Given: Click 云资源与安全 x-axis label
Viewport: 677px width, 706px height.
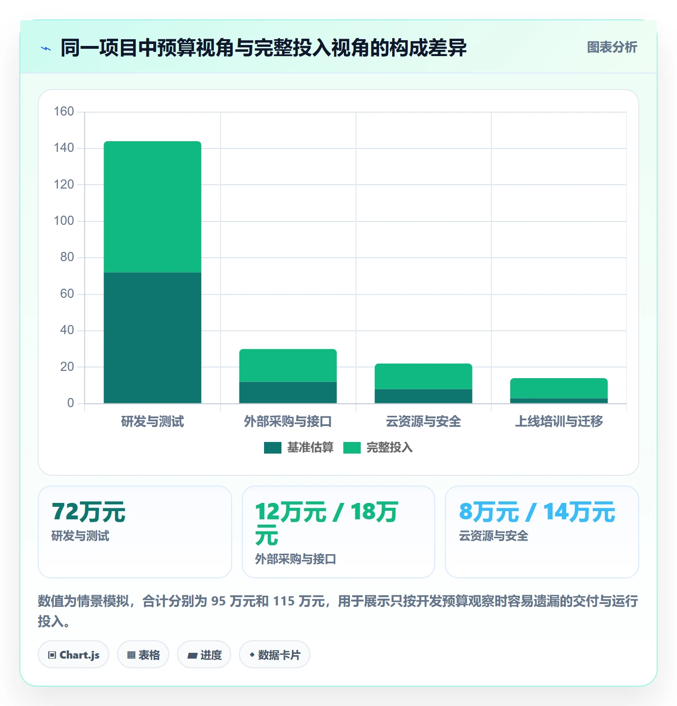Looking at the screenshot, I should pos(424,422).
